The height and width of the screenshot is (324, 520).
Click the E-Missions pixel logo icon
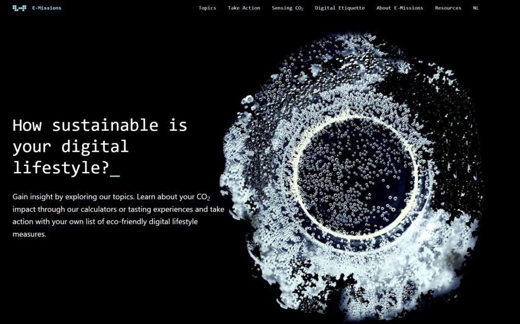coord(19,8)
